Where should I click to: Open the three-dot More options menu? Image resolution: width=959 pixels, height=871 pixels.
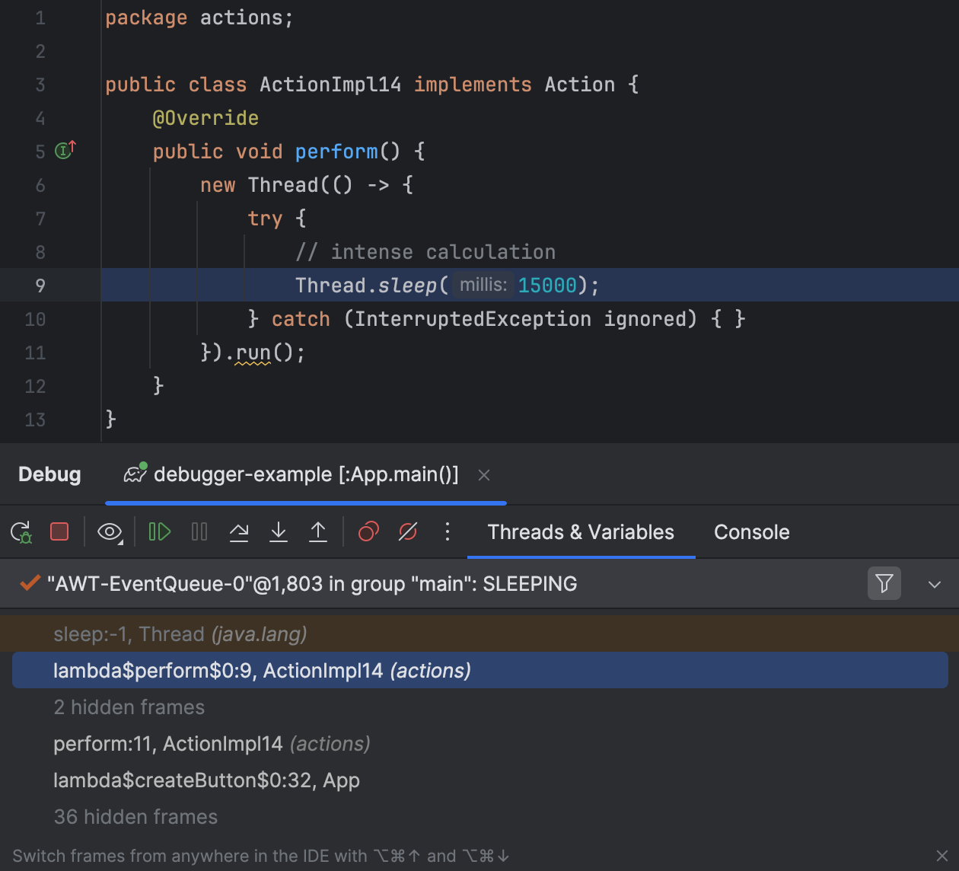tap(447, 531)
